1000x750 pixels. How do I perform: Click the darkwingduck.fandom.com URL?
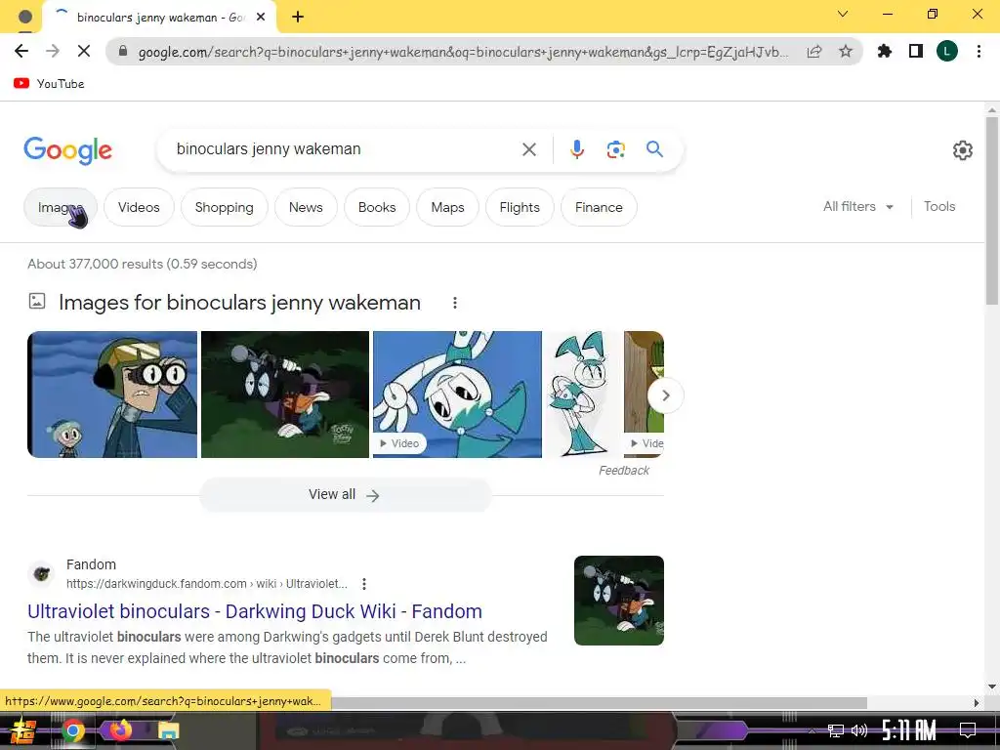207,584
